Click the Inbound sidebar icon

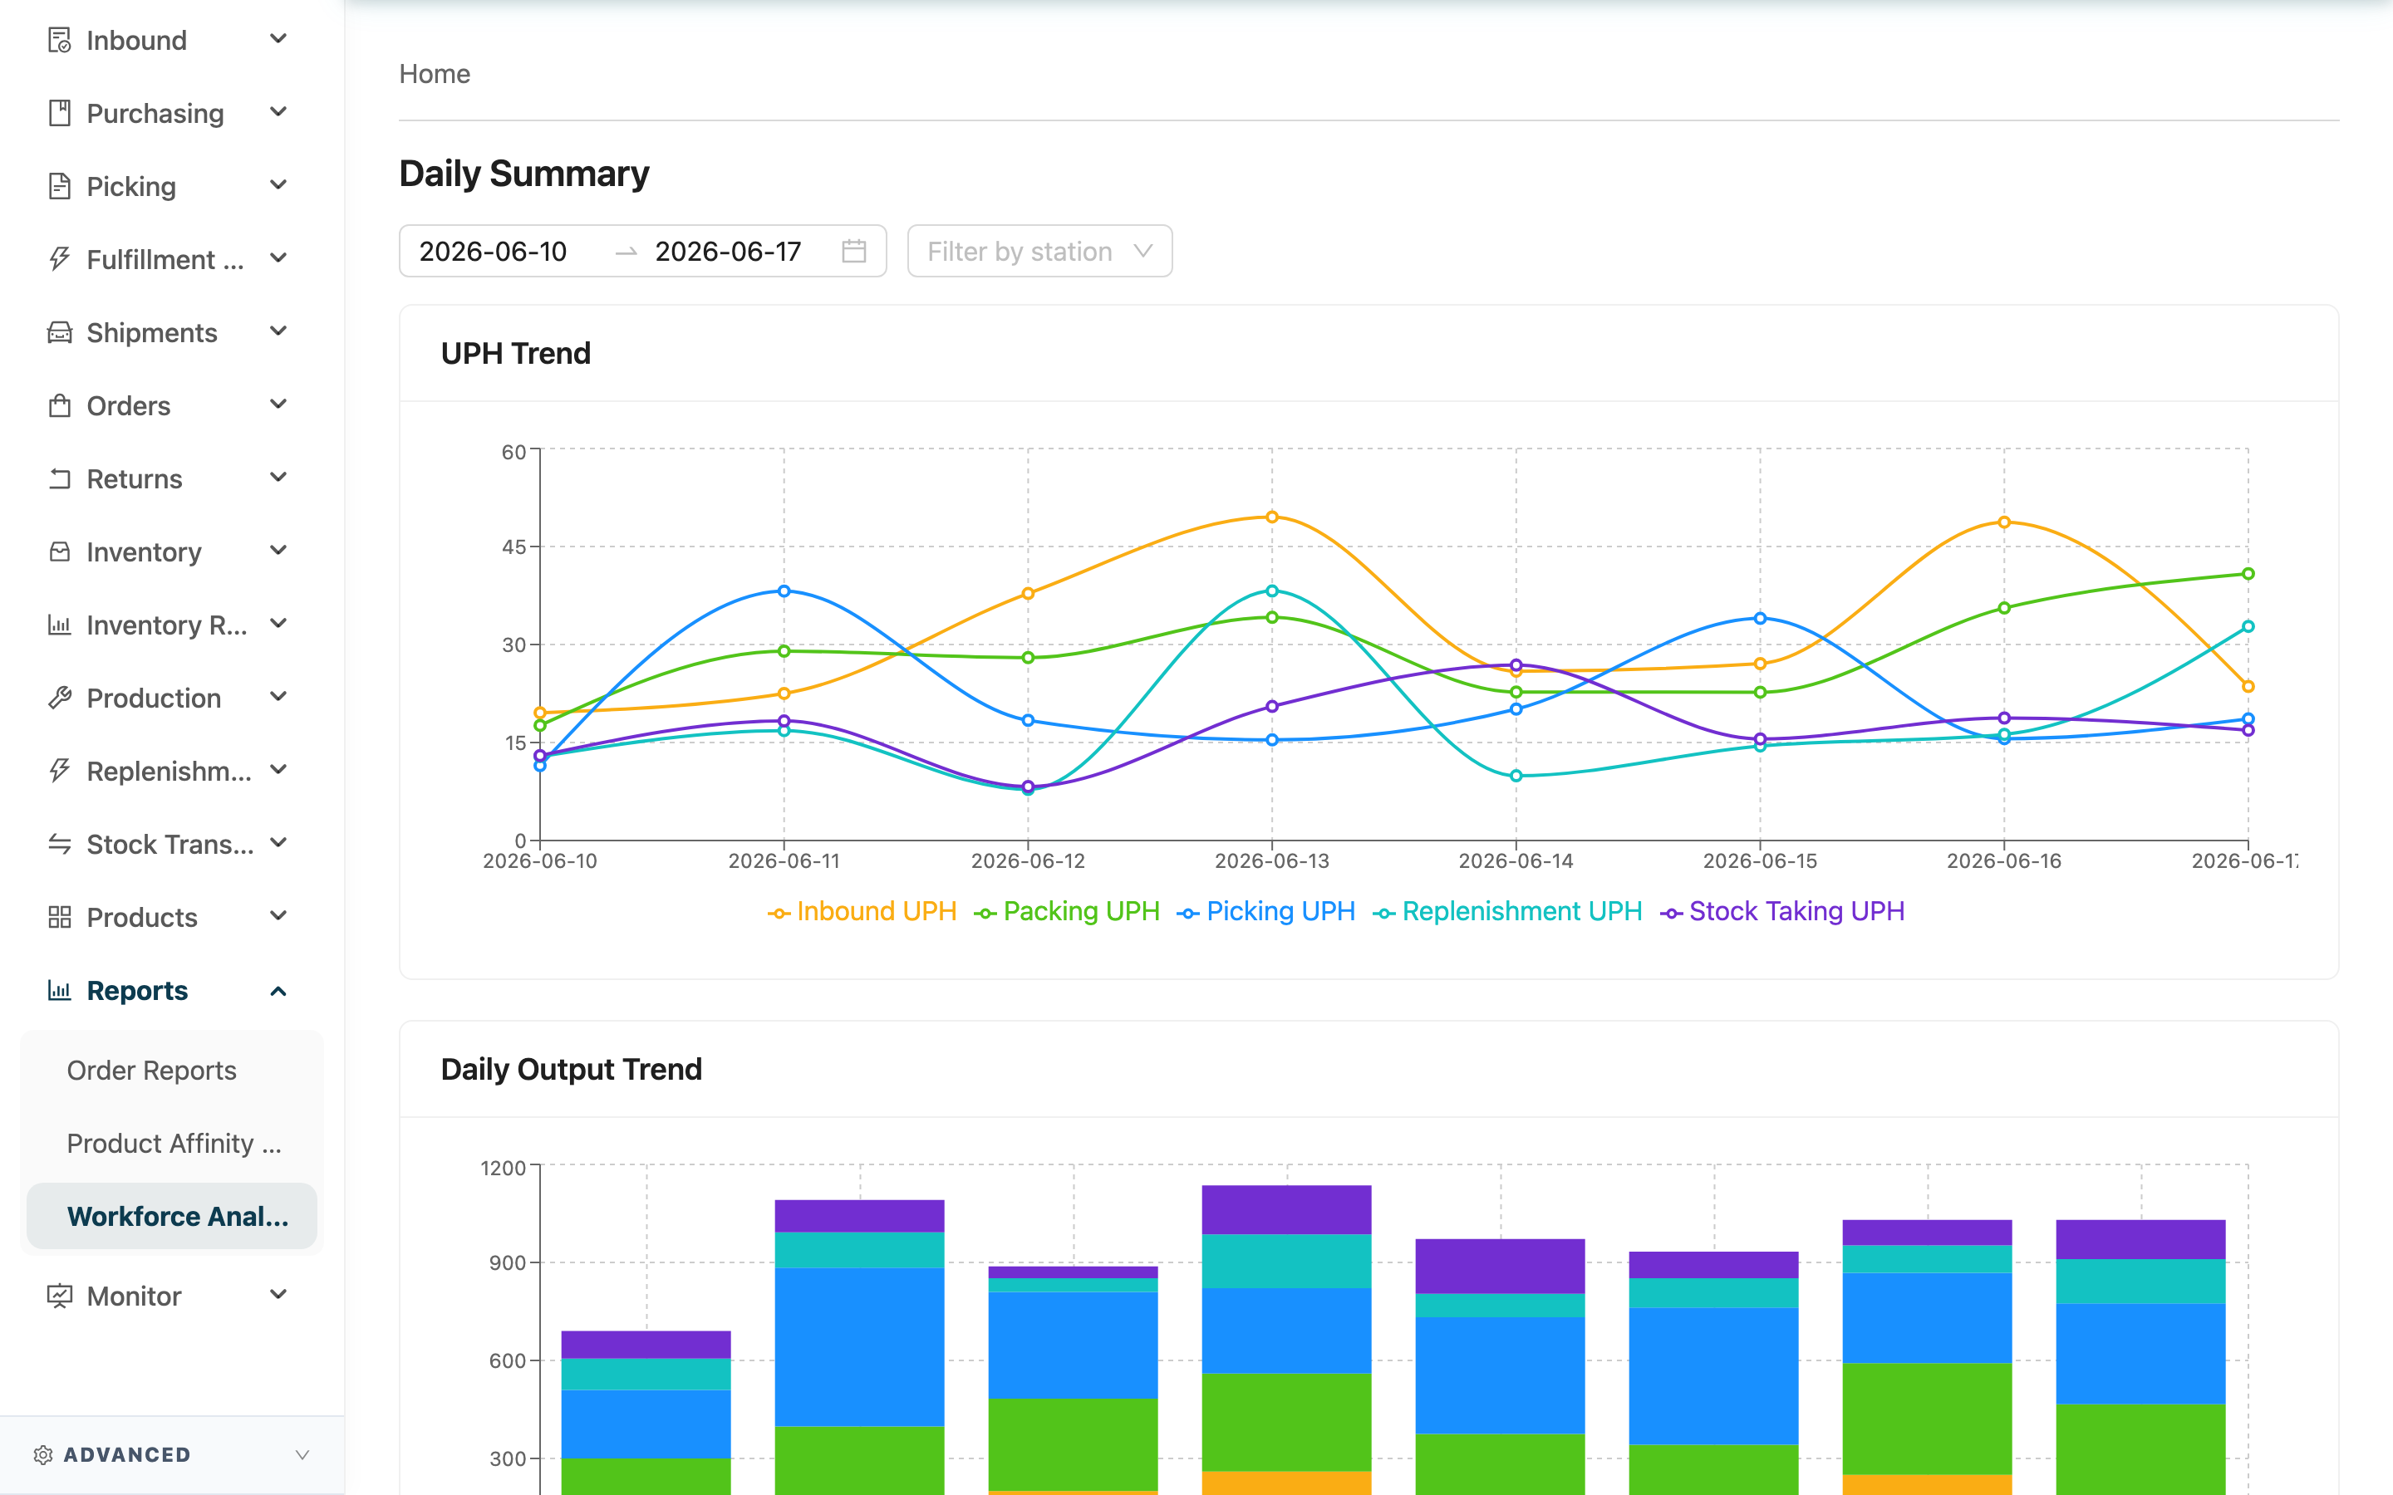59,41
